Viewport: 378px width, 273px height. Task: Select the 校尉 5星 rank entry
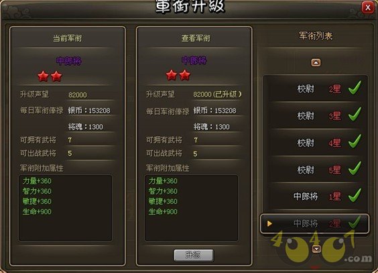point(315,170)
